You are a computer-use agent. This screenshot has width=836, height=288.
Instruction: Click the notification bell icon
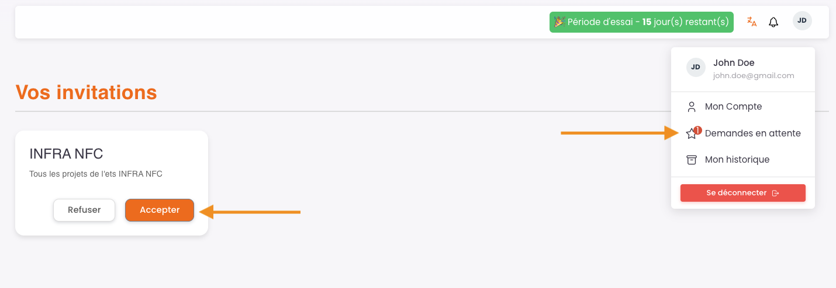click(x=773, y=22)
